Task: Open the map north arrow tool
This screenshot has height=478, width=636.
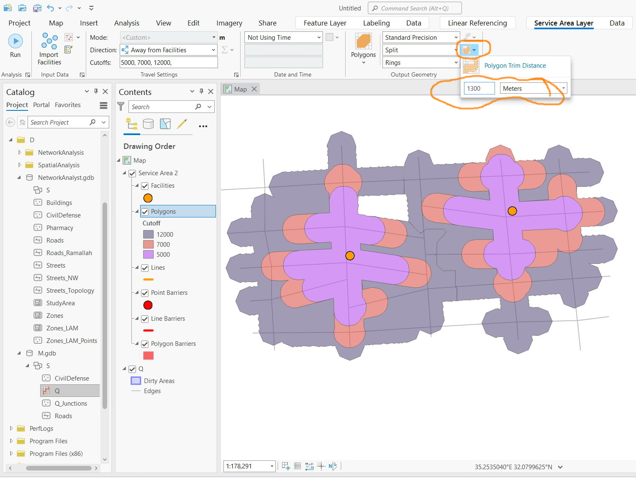Action: (333, 466)
